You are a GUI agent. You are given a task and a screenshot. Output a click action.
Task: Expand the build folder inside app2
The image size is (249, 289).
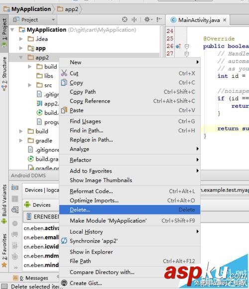(29, 66)
